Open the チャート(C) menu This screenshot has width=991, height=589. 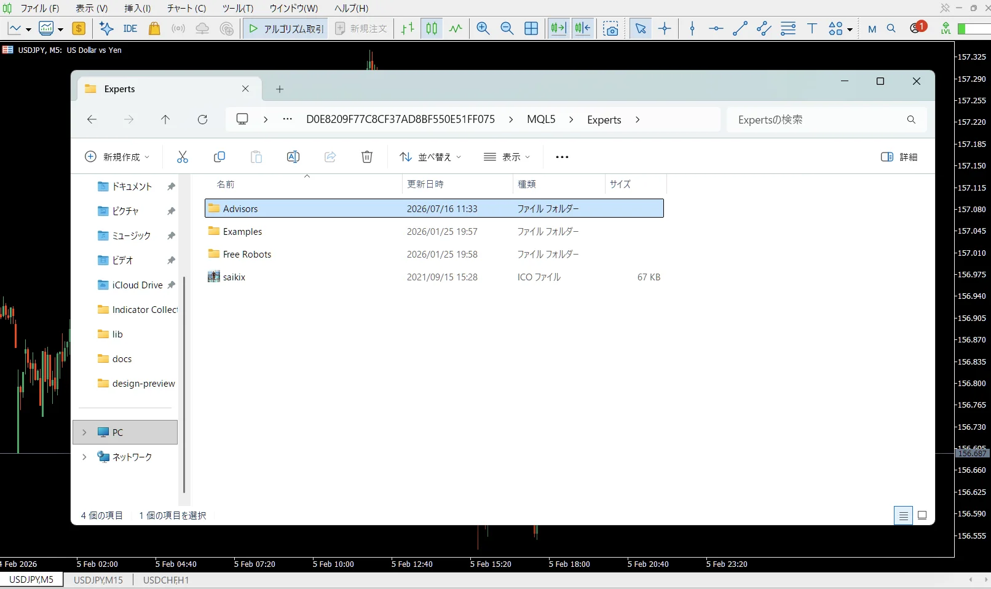click(187, 9)
